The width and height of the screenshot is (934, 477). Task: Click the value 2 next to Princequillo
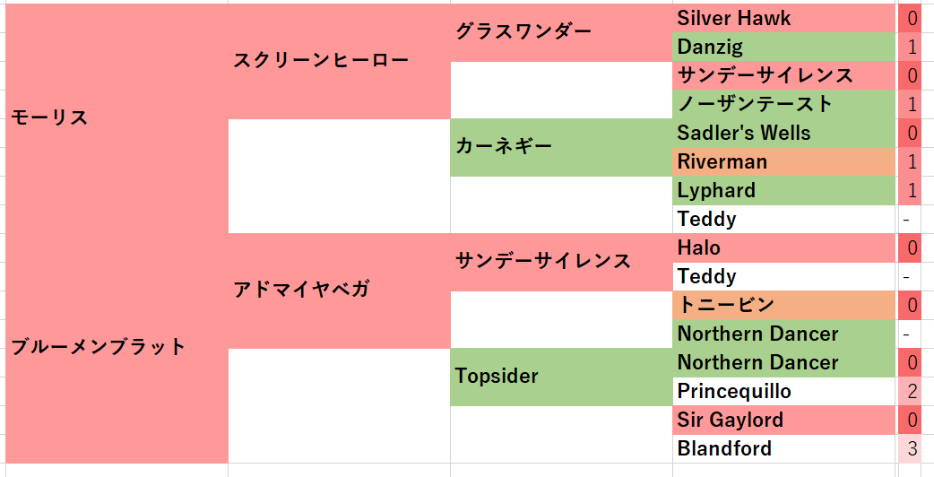pyautogui.click(x=912, y=391)
